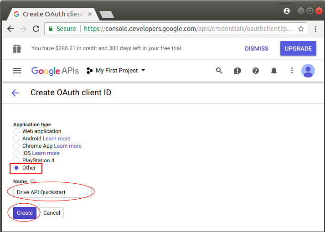Open the search magnifier icon
Viewport: 325px width, 232px height.
pyautogui.click(x=219, y=71)
